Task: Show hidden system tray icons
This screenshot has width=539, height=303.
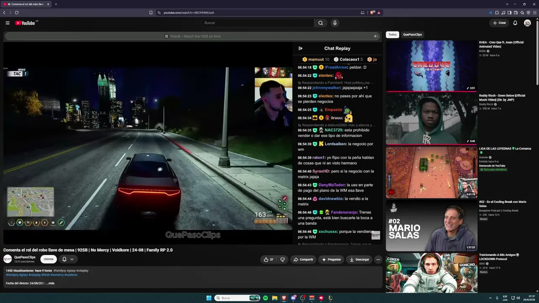Action: 491,298
